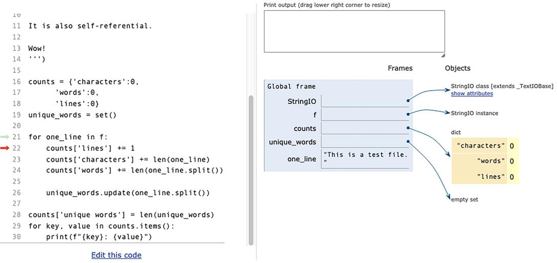Click the code pane vertical scrollbar

click(x=250, y=169)
